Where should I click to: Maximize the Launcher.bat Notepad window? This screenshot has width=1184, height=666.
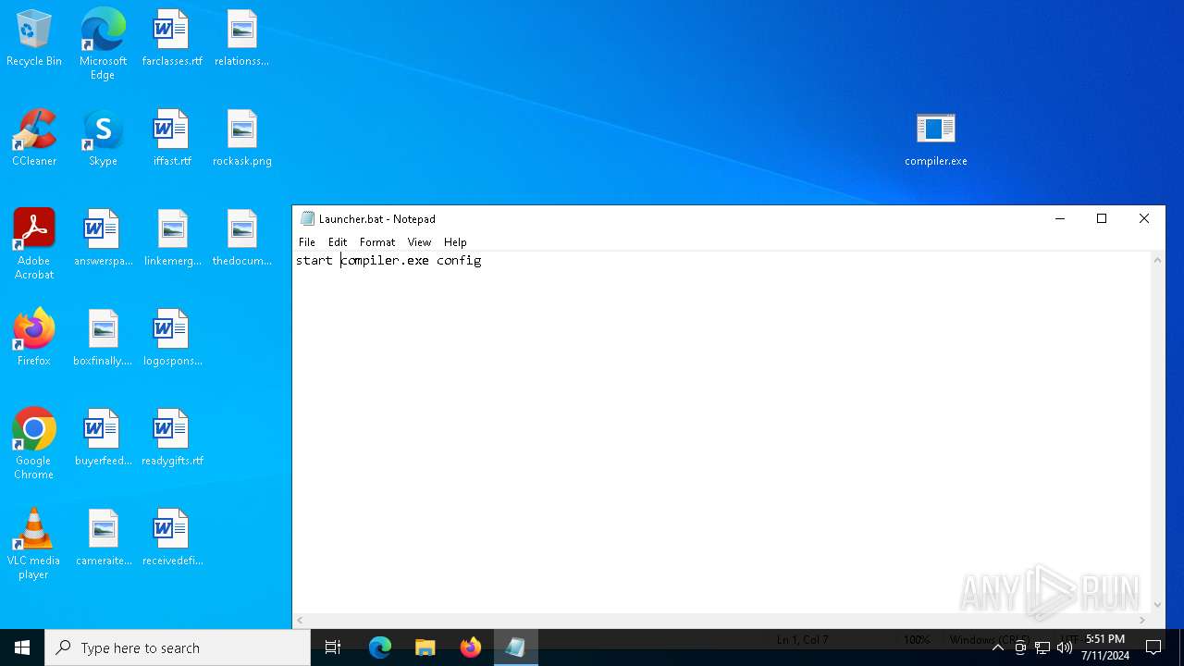(x=1102, y=219)
